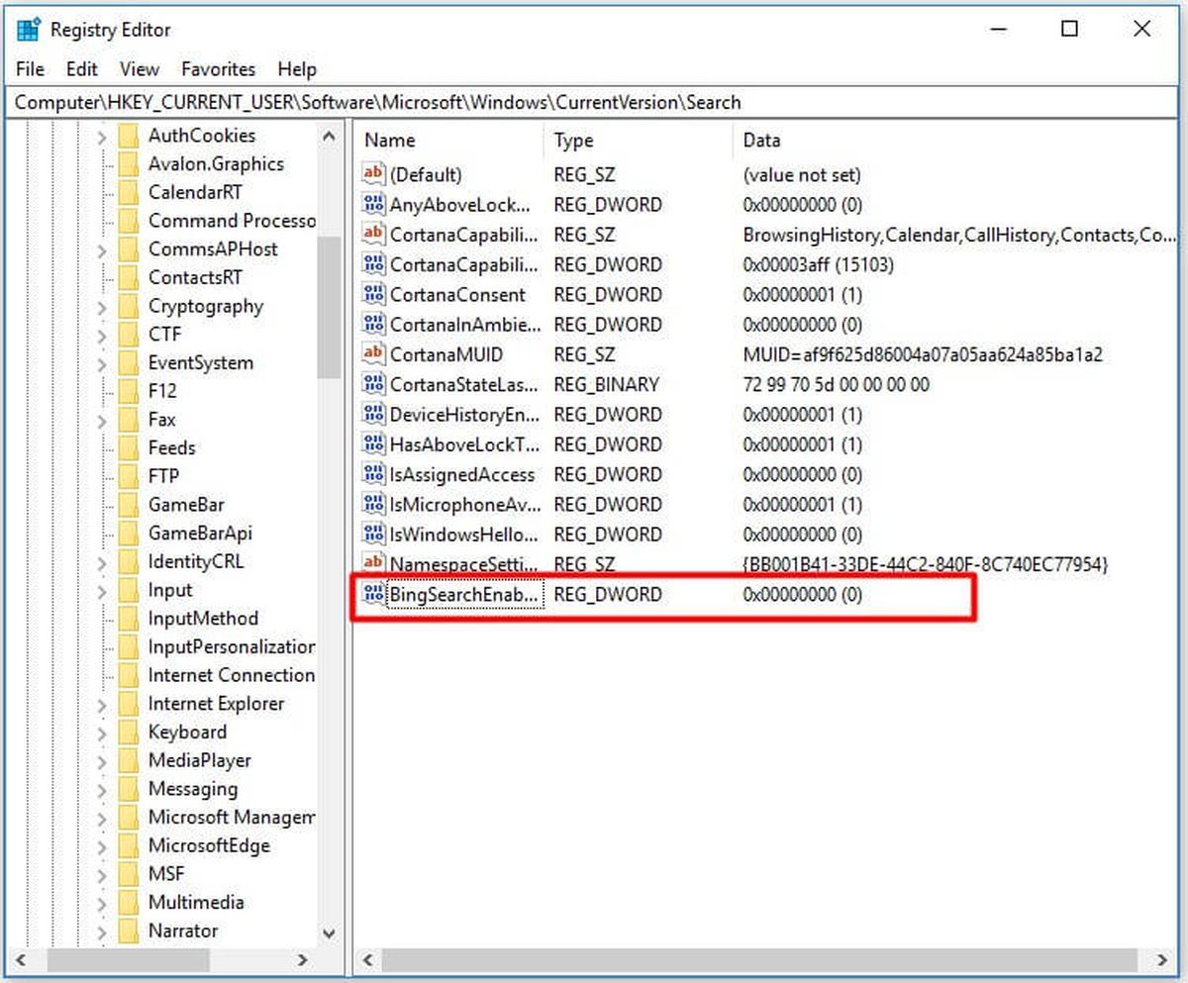
Task: Expand the IdentityCRL tree node
Action: (102, 562)
